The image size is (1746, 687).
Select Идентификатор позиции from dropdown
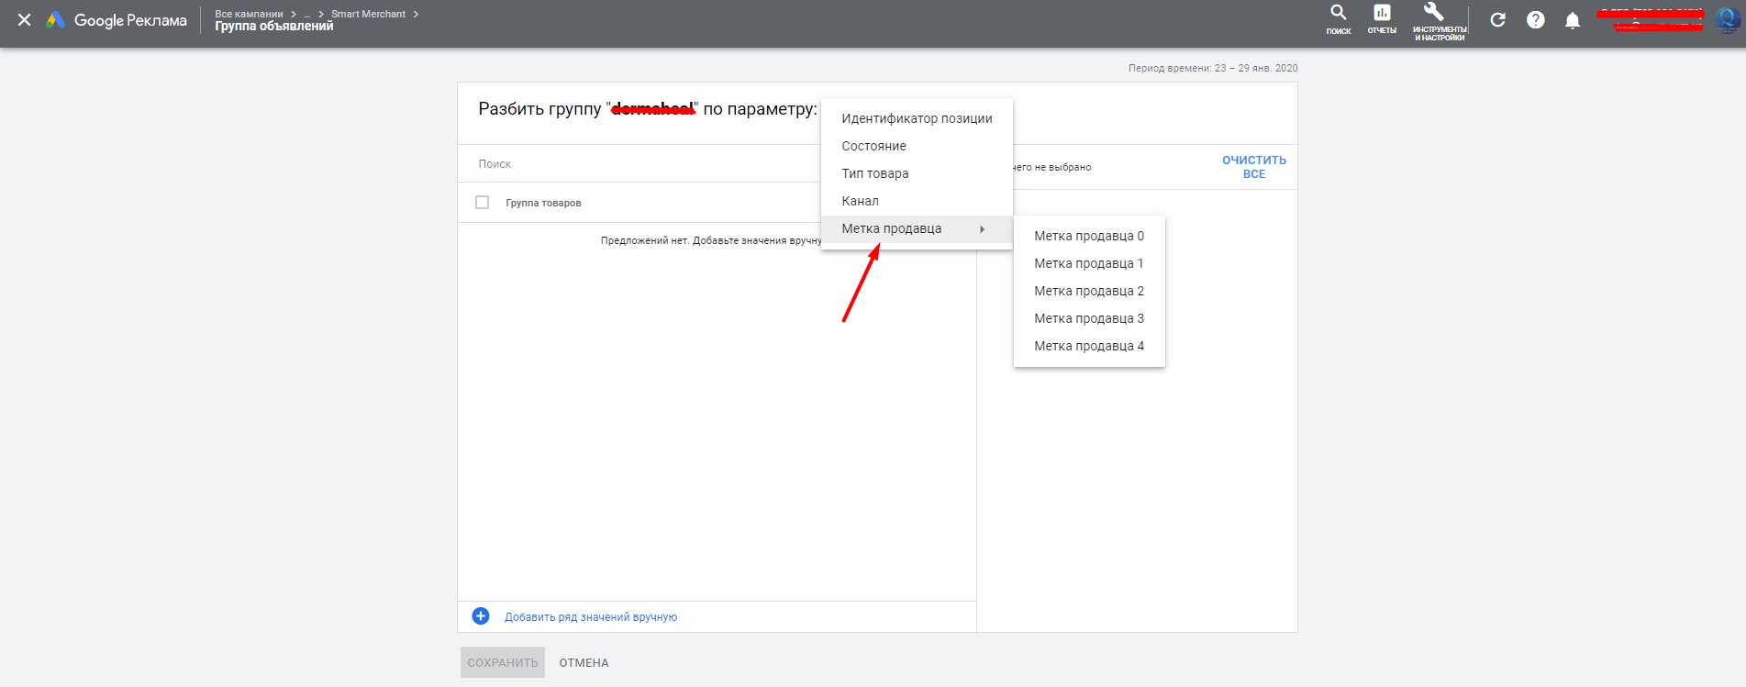[x=917, y=118]
